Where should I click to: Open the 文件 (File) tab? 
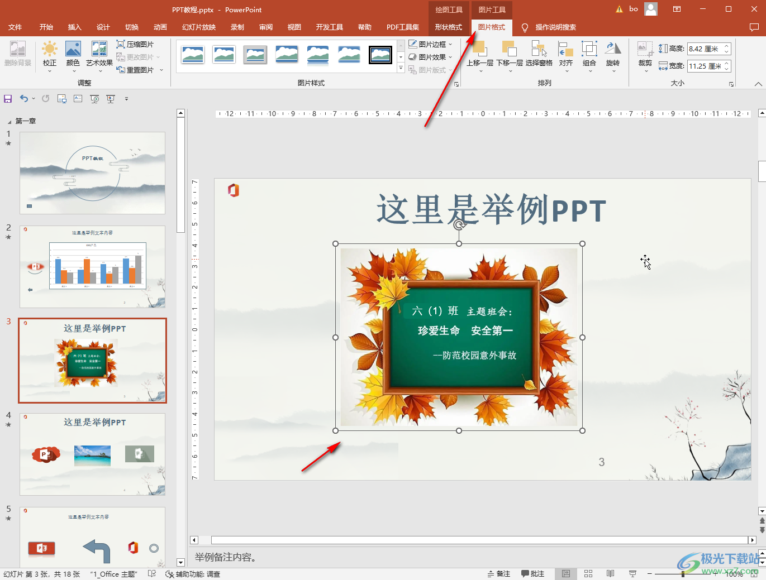(x=15, y=27)
